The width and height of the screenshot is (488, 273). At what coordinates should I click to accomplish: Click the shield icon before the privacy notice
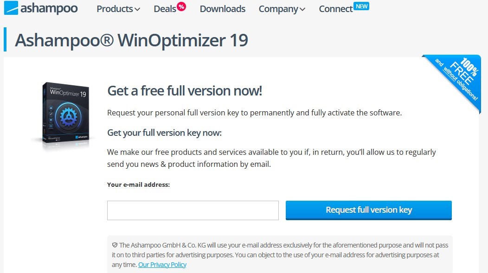tap(115, 245)
